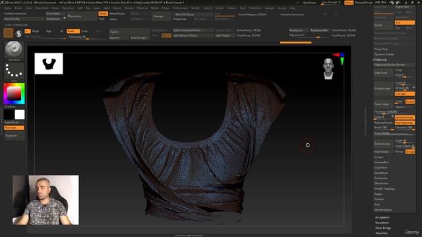
Task: Click the Duplicate button in left panel
Action: pyautogui.click(x=14, y=136)
